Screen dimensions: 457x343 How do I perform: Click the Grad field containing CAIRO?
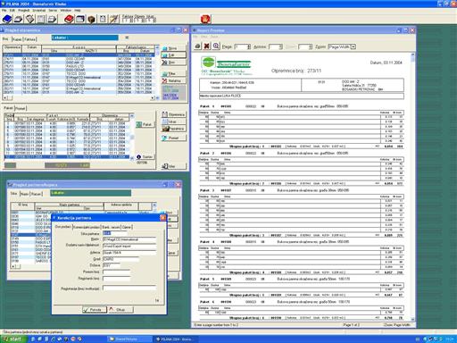pyautogui.click(x=120, y=259)
